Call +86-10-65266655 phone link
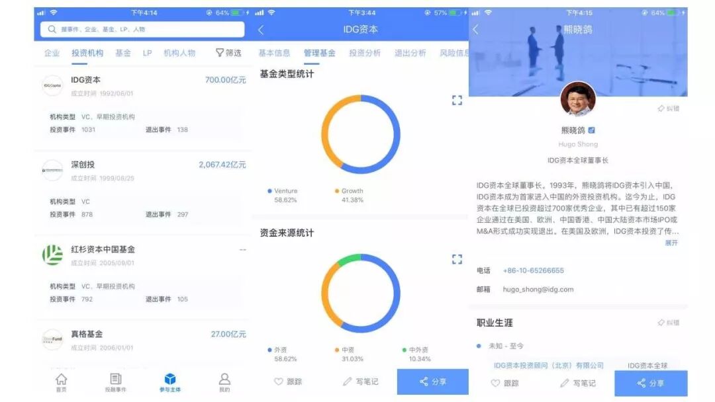 pyautogui.click(x=533, y=270)
